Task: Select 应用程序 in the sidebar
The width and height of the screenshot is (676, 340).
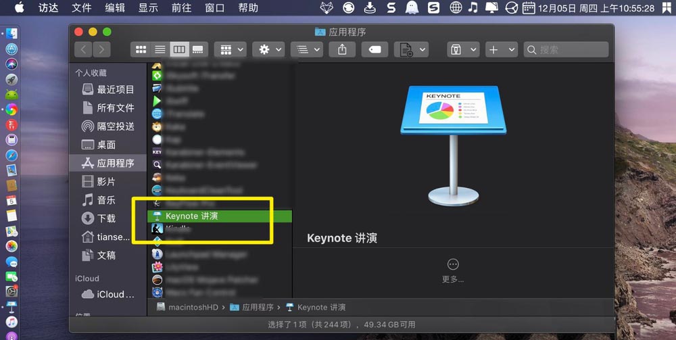Action: pos(107,163)
